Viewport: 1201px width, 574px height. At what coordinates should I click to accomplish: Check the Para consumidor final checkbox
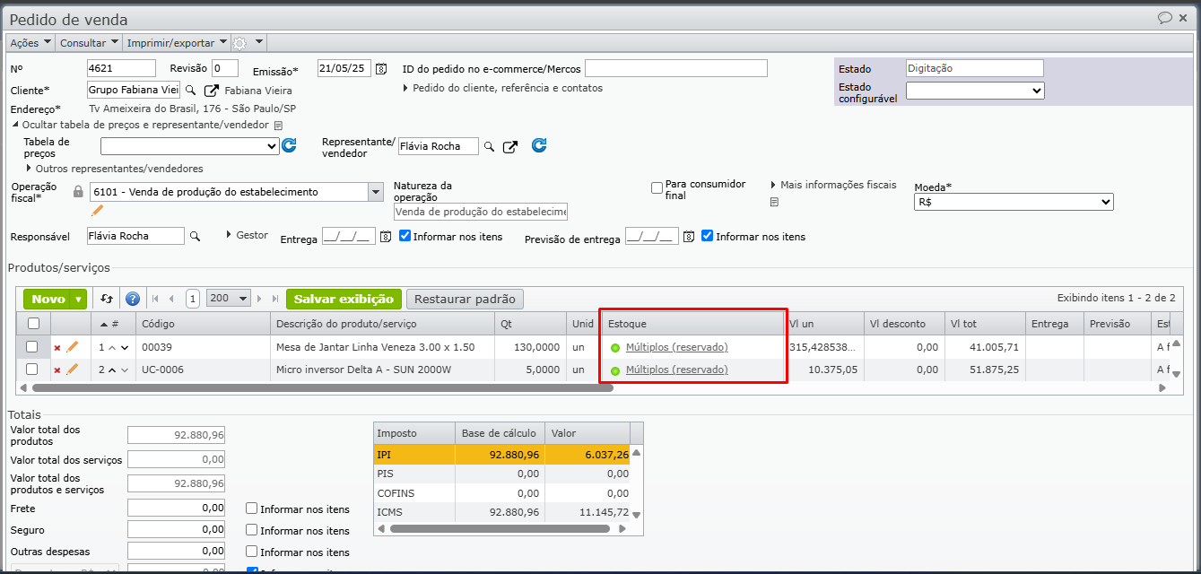[657, 188]
